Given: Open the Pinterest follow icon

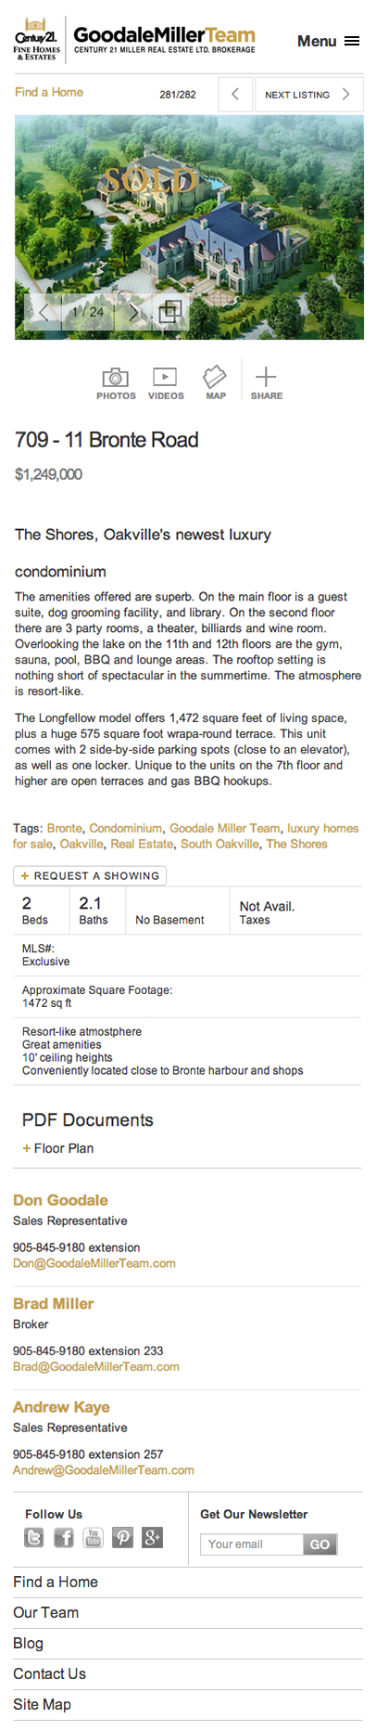Looking at the screenshot, I should pyautogui.click(x=123, y=1538).
